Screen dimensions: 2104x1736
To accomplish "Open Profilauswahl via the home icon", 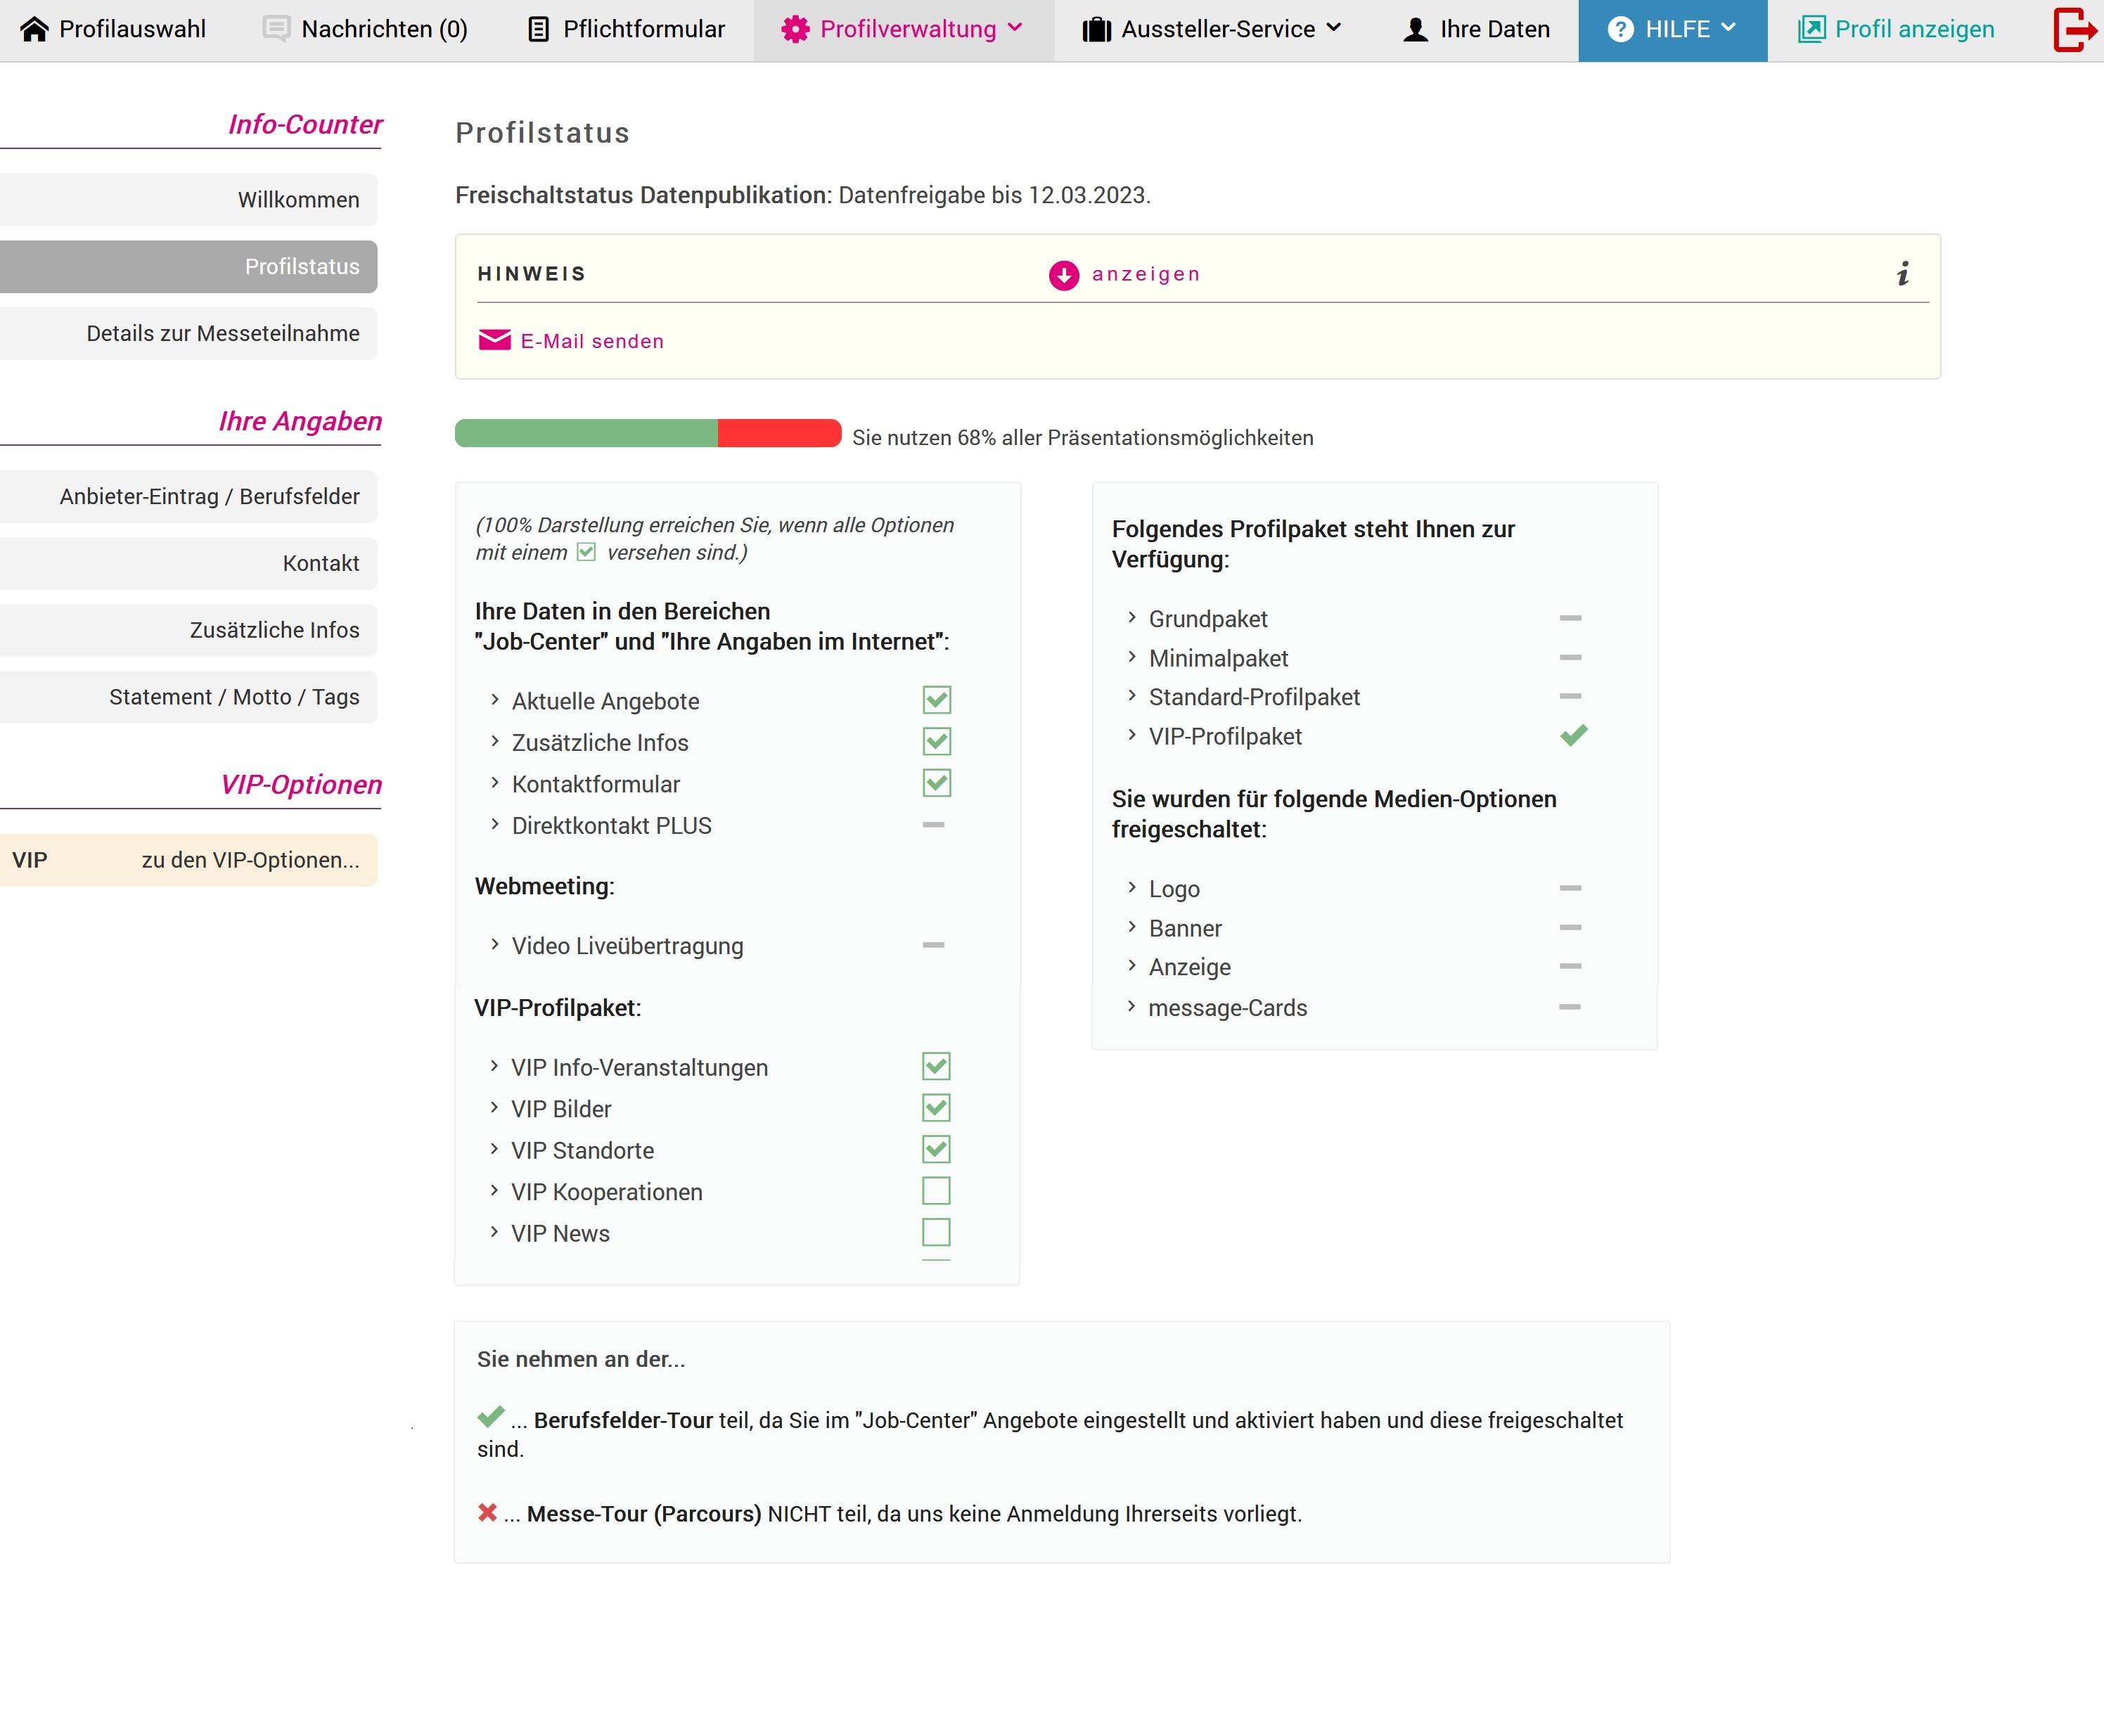I will click(36, 29).
